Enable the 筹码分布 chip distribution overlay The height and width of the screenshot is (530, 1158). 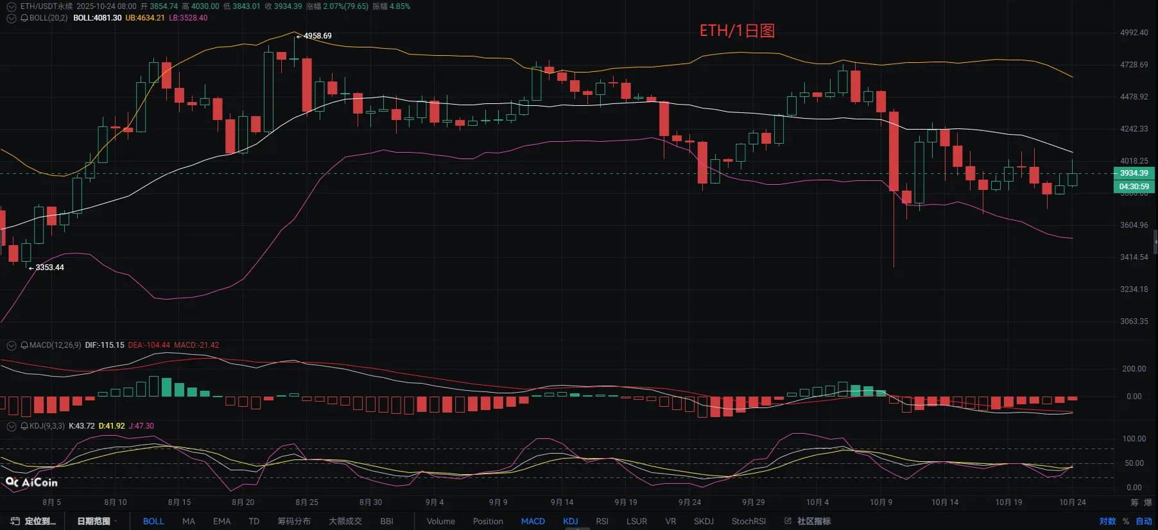click(294, 521)
